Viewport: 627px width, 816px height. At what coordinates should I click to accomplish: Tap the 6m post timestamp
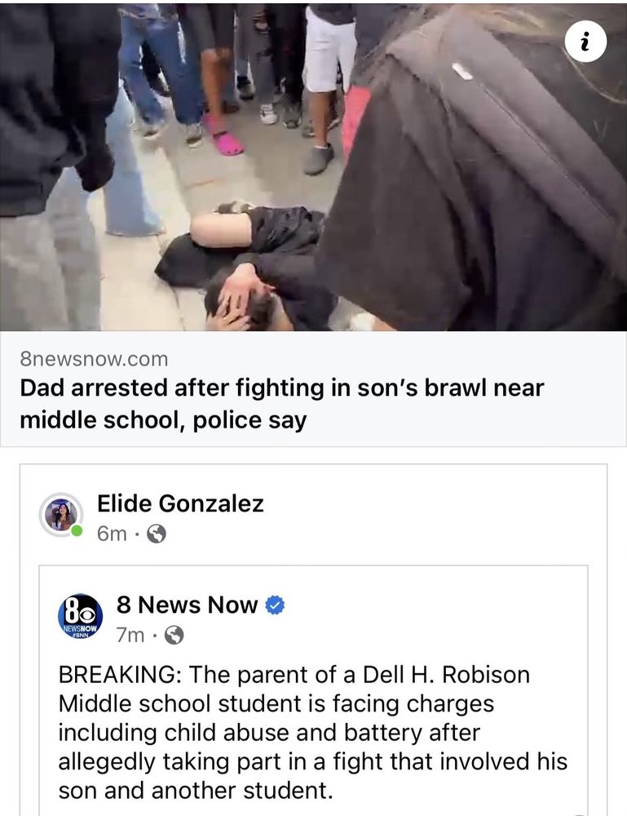[x=112, y=534]
